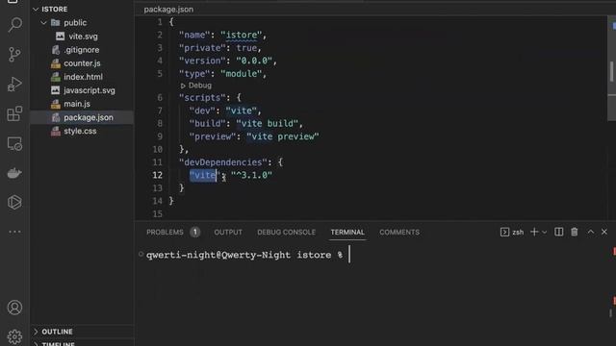Maximize the panel with the up chevron

590,232
